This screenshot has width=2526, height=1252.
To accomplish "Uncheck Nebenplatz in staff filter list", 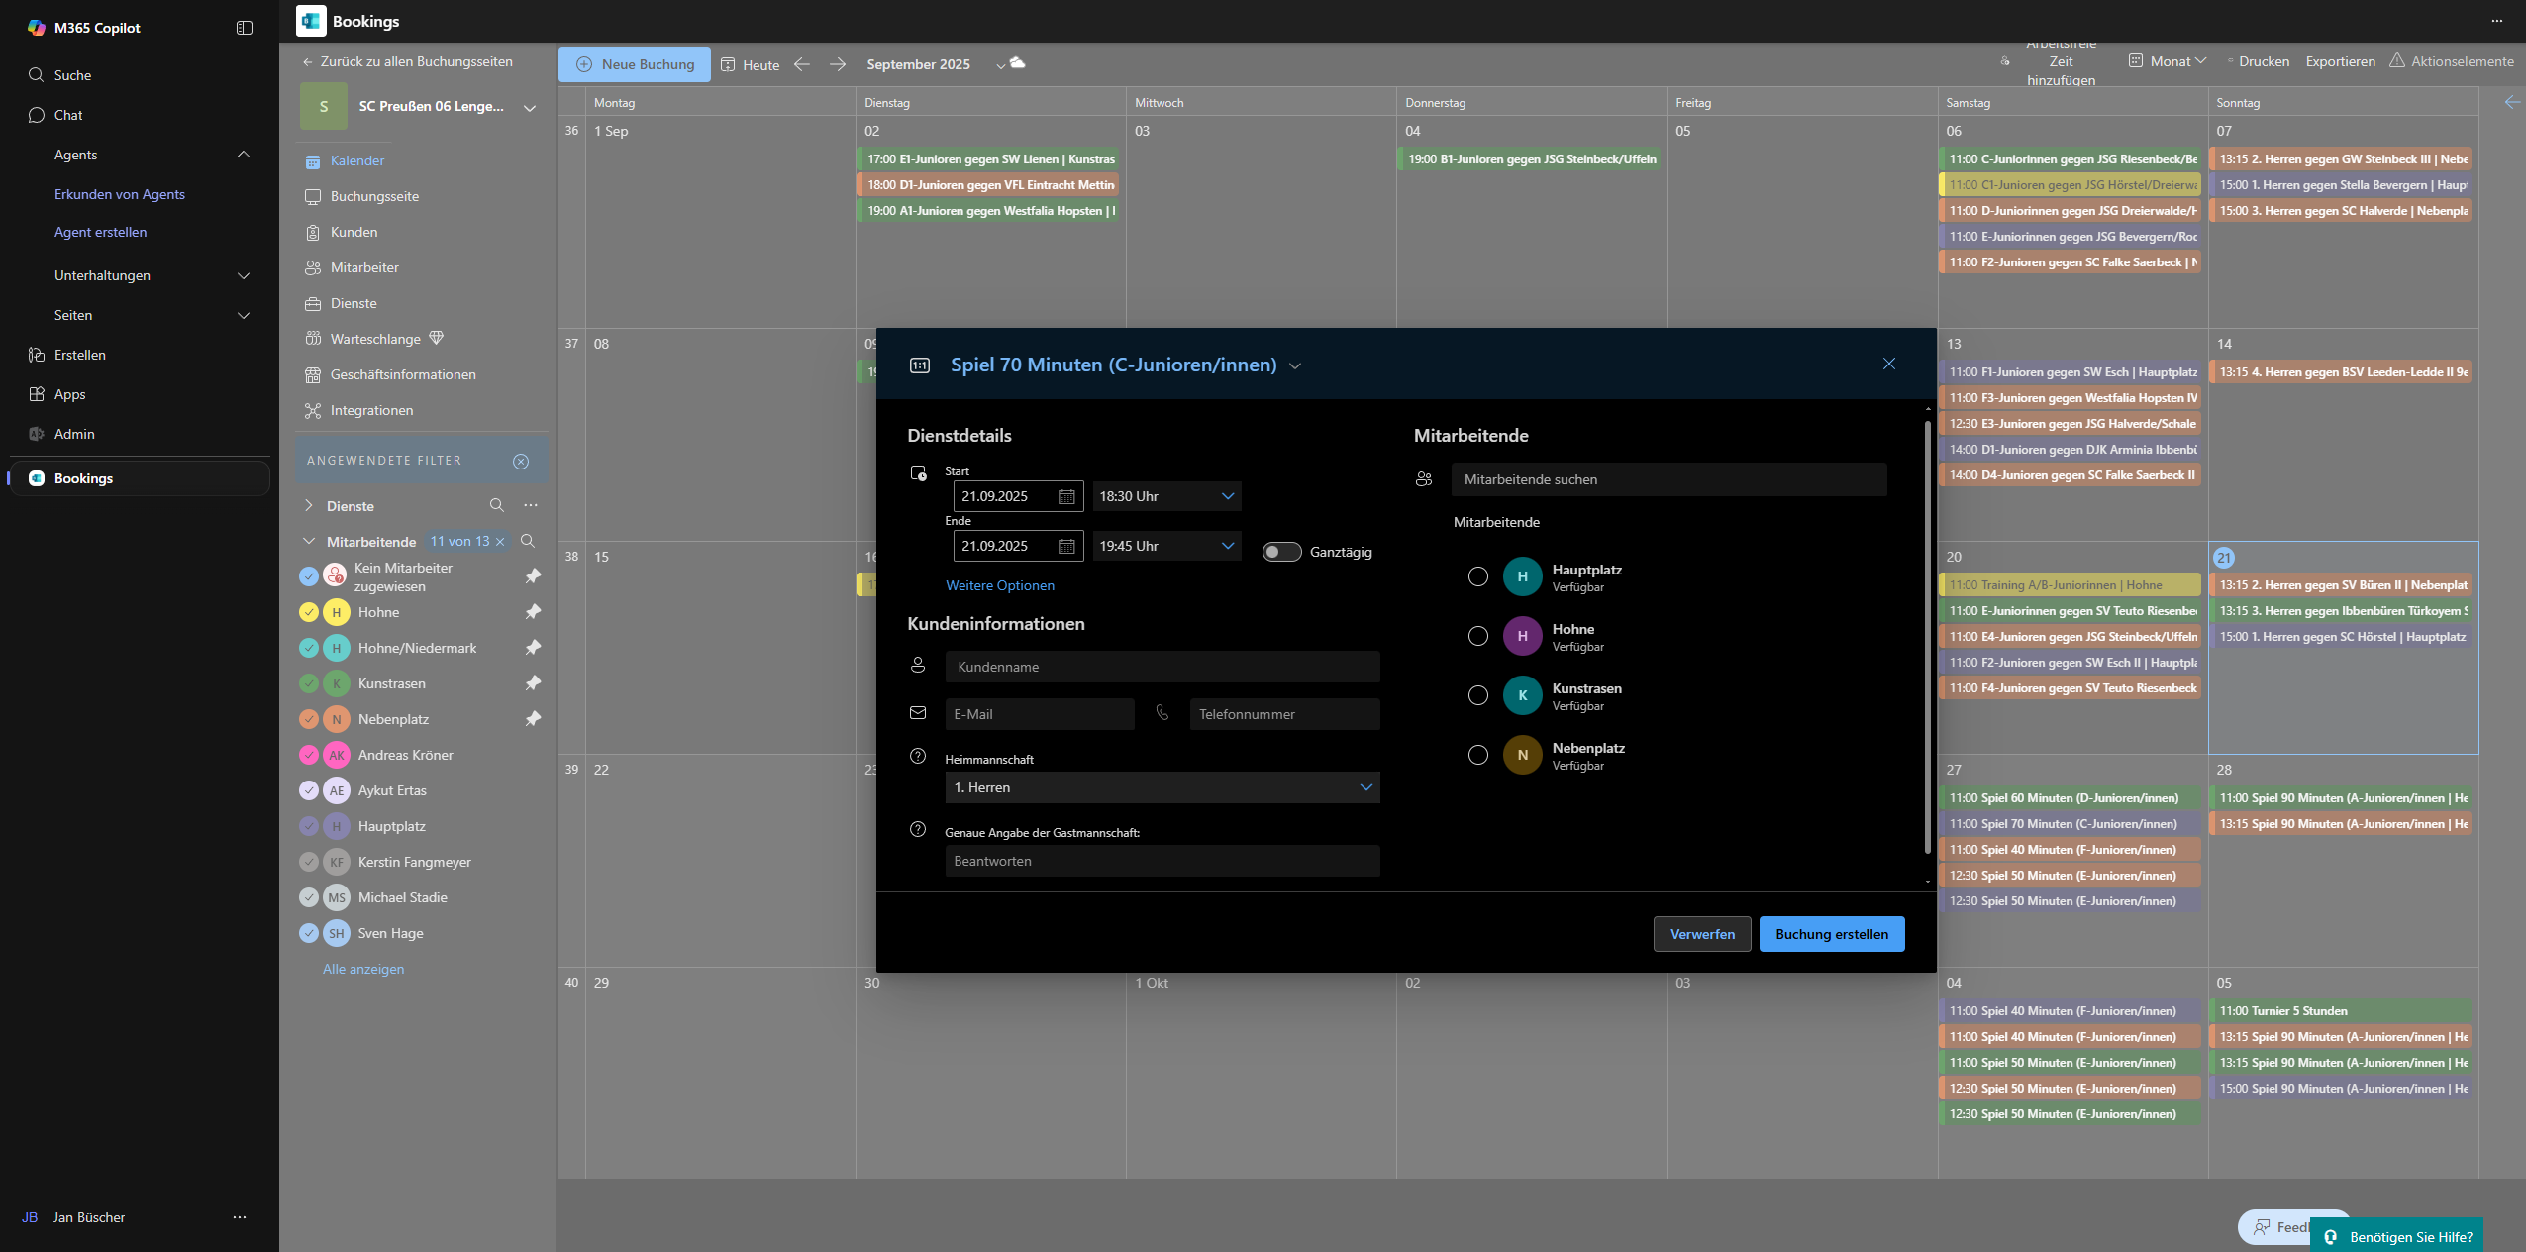I will (x=309, y=719).
